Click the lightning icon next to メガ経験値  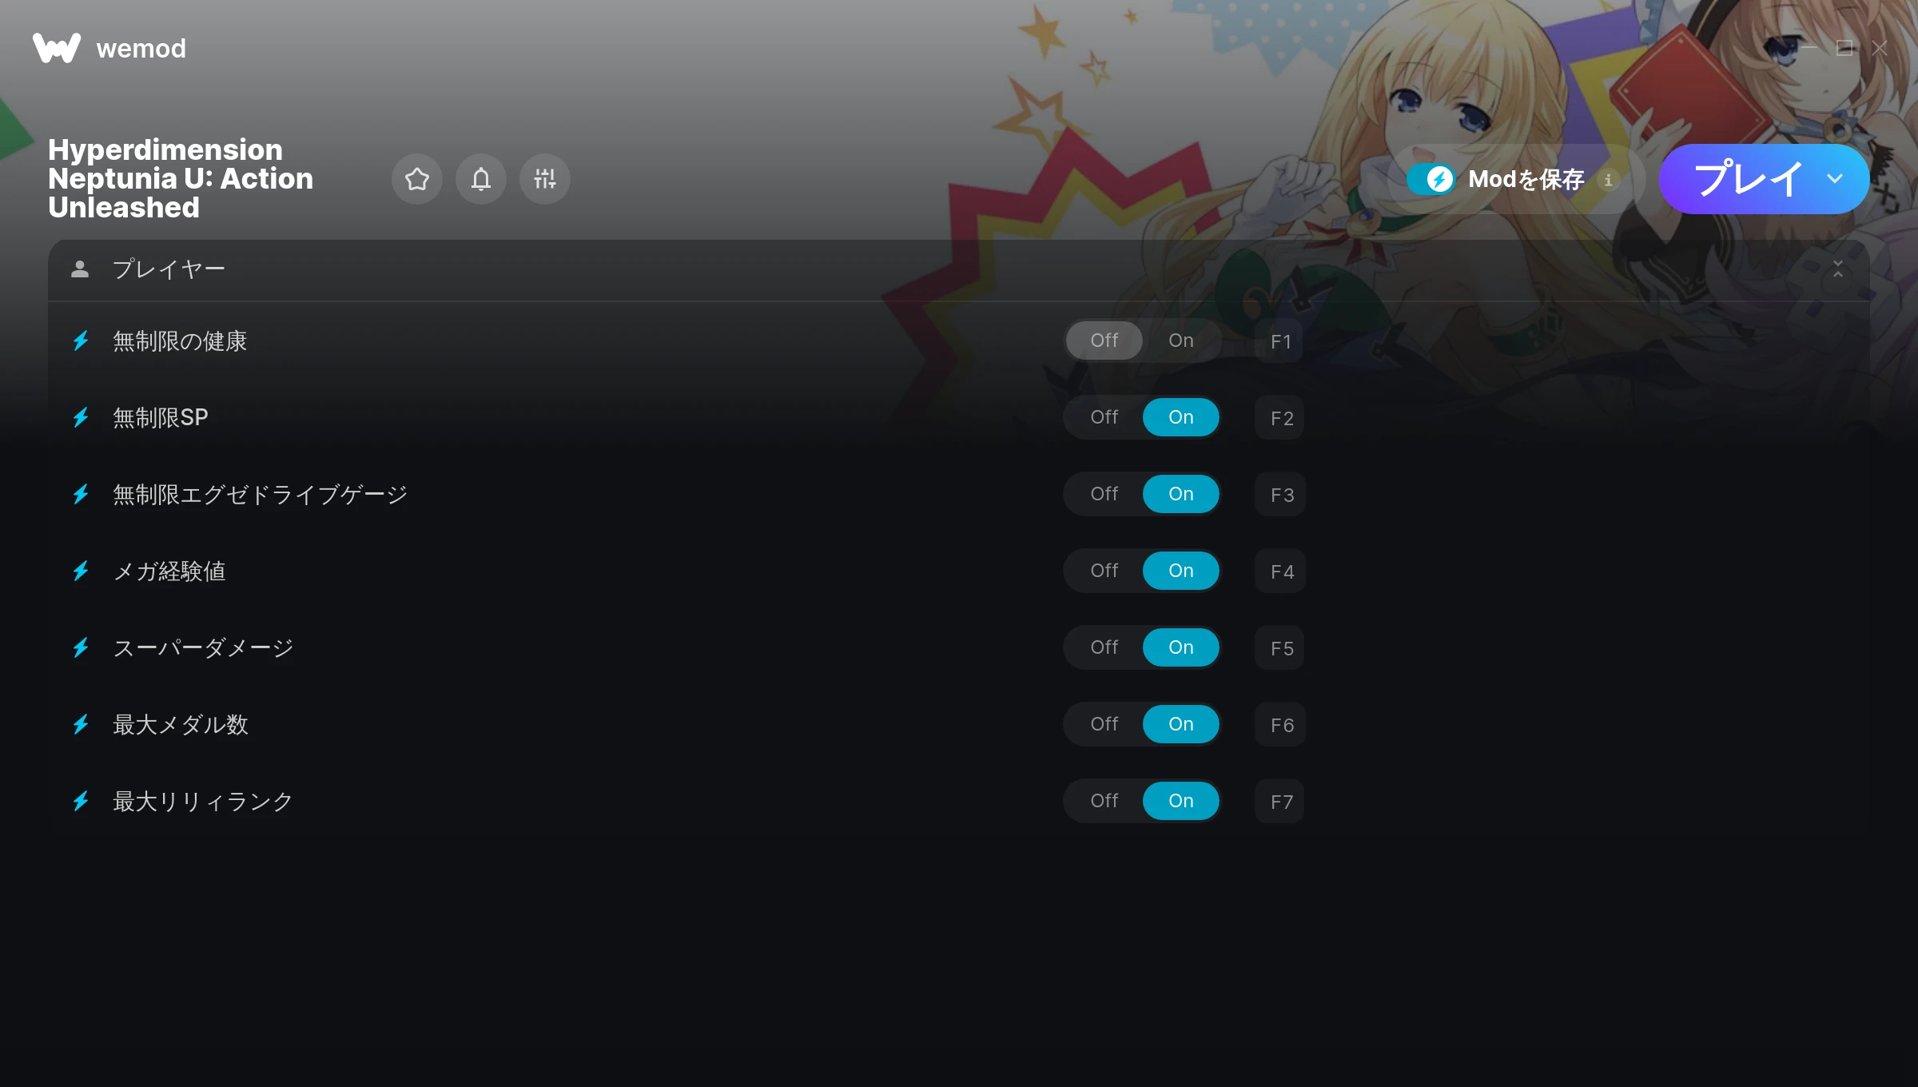81,571
